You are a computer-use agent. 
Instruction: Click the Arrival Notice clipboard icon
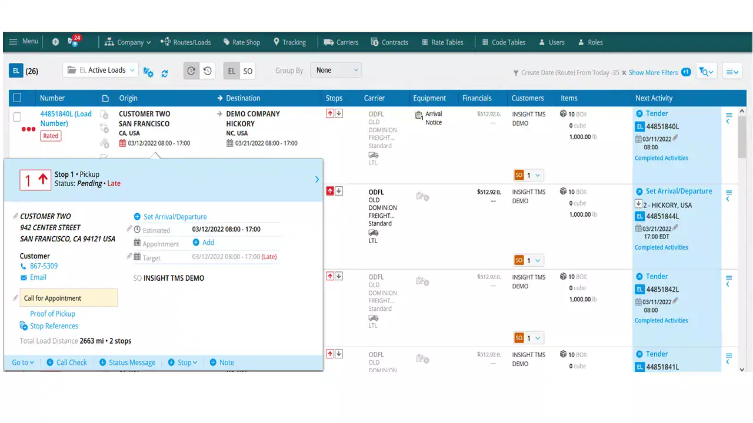(419, 116)
